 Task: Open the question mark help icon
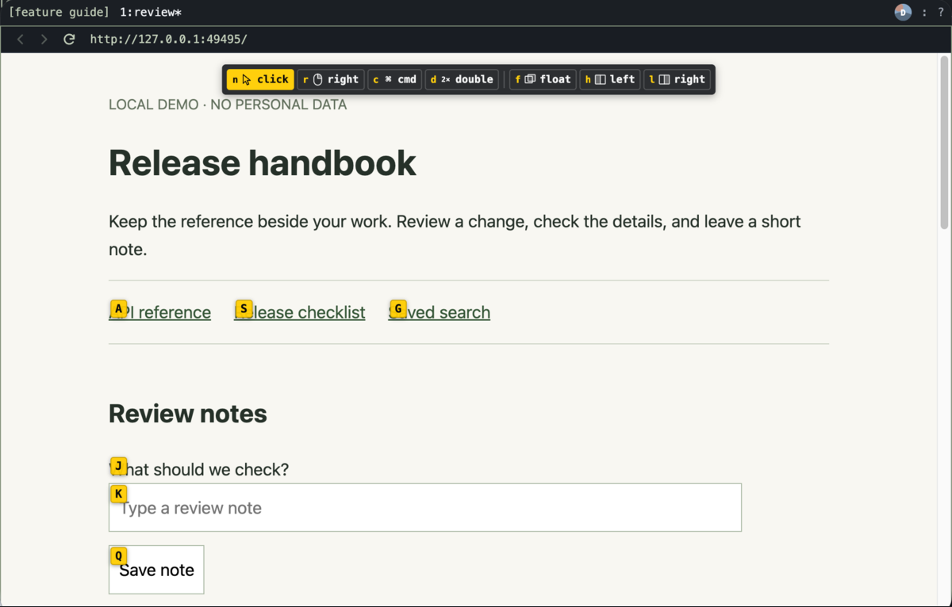[x=941, y=12]
